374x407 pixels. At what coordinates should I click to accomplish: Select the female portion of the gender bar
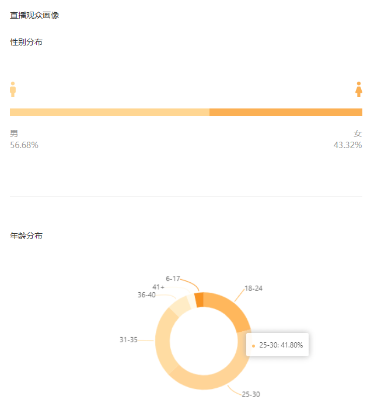click(286, 112)
